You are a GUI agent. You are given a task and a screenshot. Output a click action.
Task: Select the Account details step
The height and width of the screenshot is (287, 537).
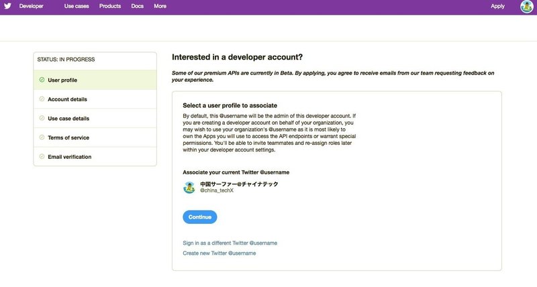coord(95,99)
